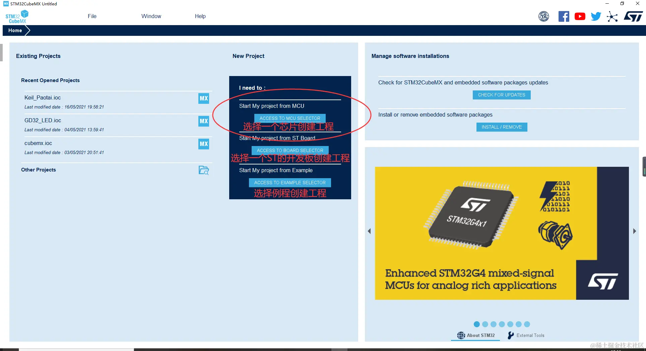Select the fourth carousel dot

tap(502, 324)
